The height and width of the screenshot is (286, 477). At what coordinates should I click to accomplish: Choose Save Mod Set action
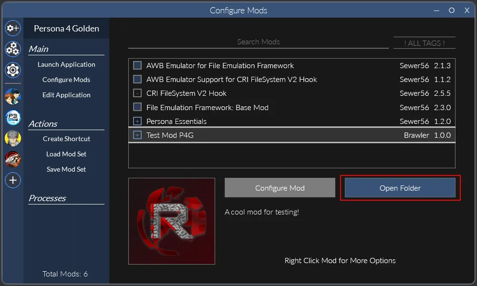pos(66,169)
